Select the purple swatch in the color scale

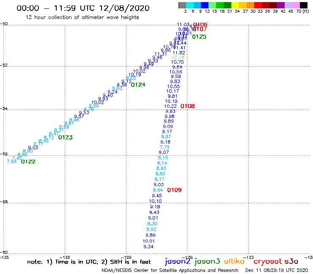(281, 5)
